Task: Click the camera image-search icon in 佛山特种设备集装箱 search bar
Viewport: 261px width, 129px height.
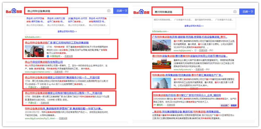Action: coord(109,11)
